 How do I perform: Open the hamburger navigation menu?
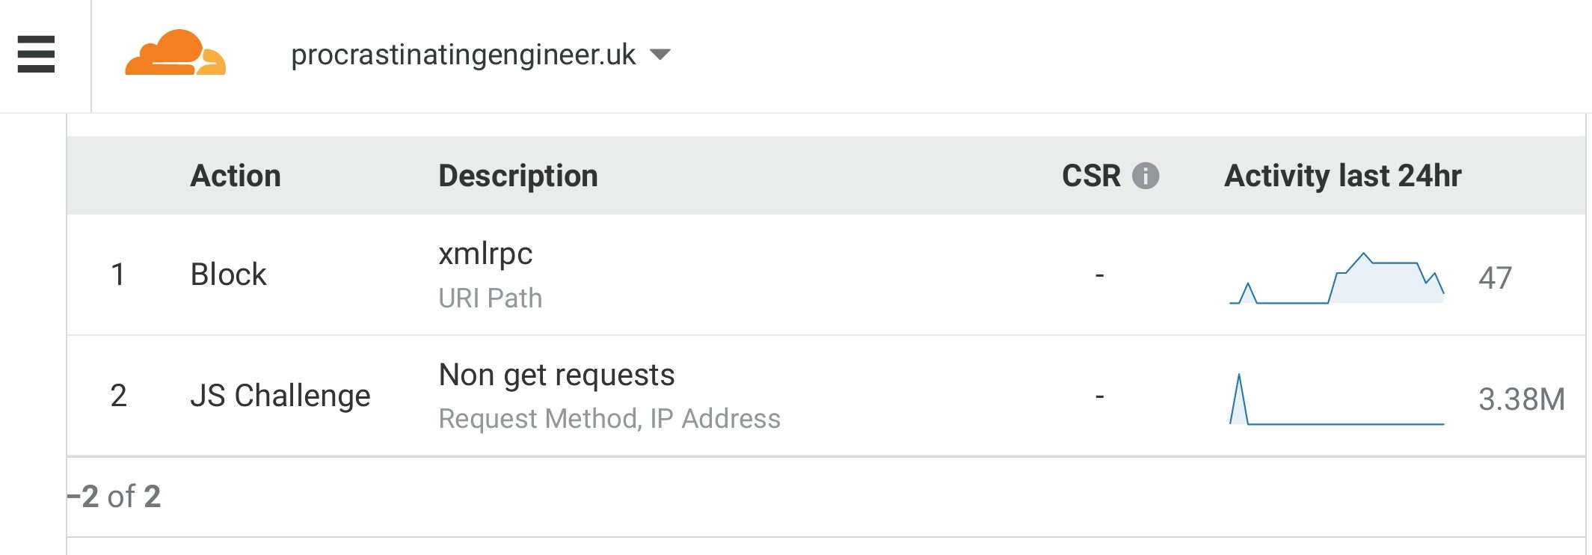[x=36, y=55]
